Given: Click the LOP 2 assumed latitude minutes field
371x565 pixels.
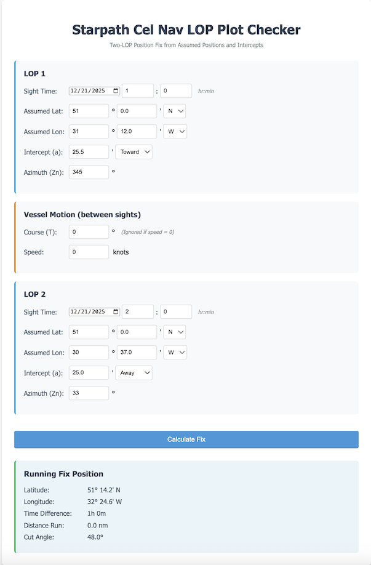Looking at the screenshot, I should click(137, 332).
